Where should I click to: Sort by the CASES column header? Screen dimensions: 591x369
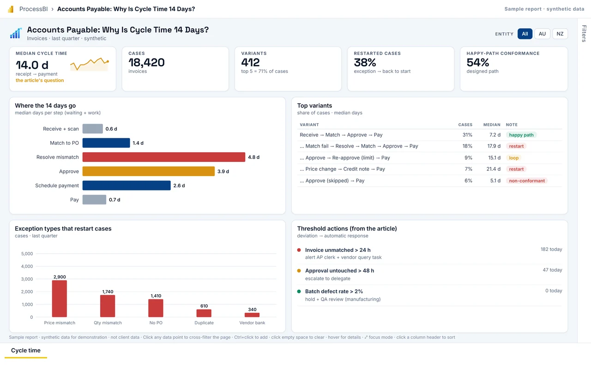pyautogui.click(x=465, y=125)
